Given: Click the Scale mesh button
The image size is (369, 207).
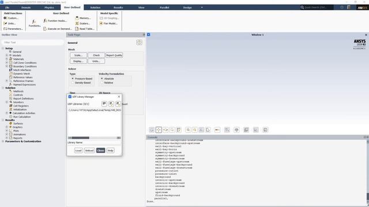Looking at the screenshot, I should (78, 55).
